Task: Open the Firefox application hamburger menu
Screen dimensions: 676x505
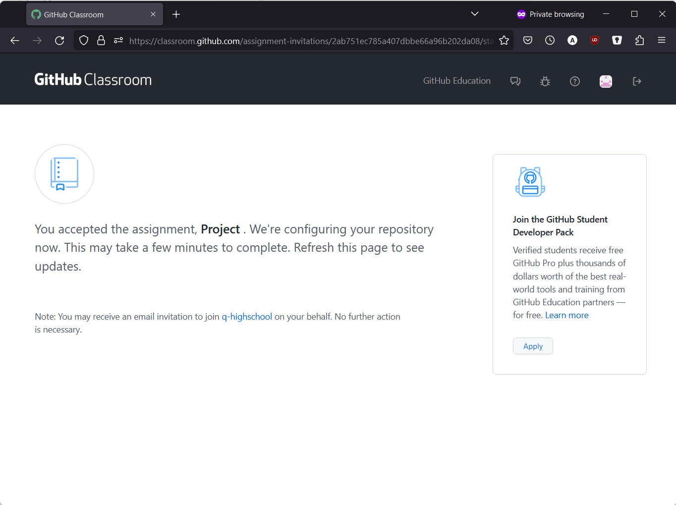Action: [662, 41]
